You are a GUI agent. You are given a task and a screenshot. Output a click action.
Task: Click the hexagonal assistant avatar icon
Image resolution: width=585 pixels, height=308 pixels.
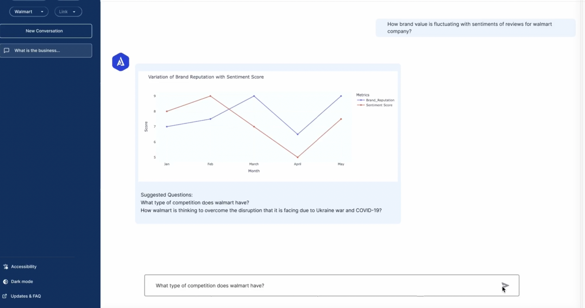[x=121, y=62]
